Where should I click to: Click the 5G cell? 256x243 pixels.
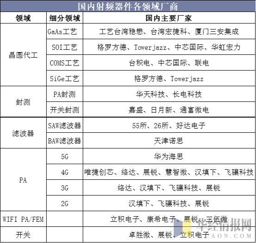pos(65,156)
